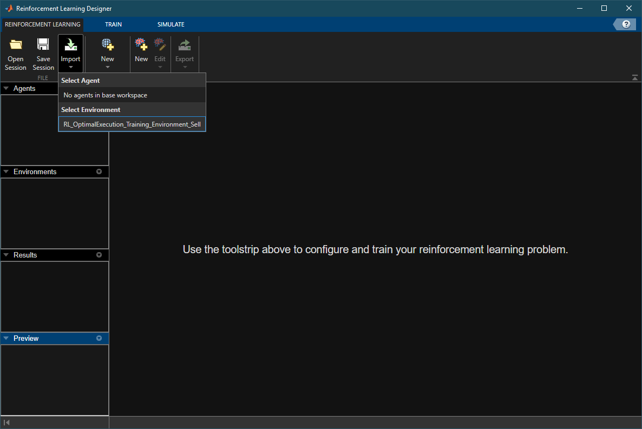Collapse the Results panel
This screenshot has width=642, height=429.
[6, 255]
